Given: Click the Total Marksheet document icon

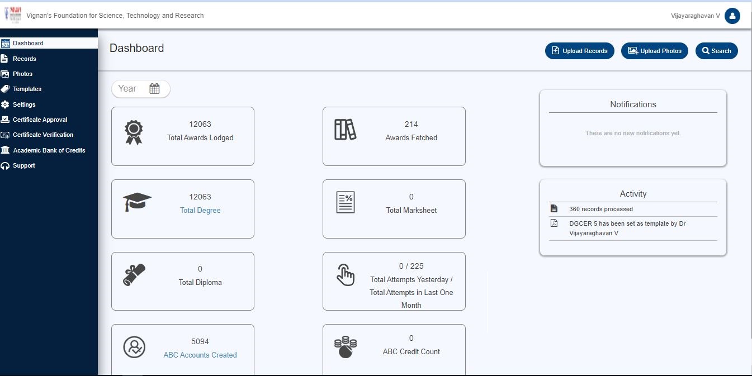Looking at the screenshot, I should coord(345,202).
